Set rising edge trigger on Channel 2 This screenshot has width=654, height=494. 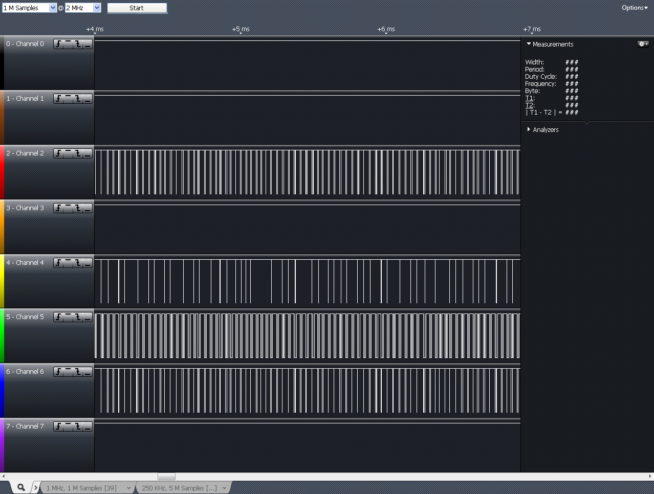coord(58,153)
